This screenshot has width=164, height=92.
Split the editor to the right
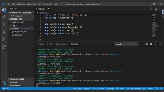156,9
